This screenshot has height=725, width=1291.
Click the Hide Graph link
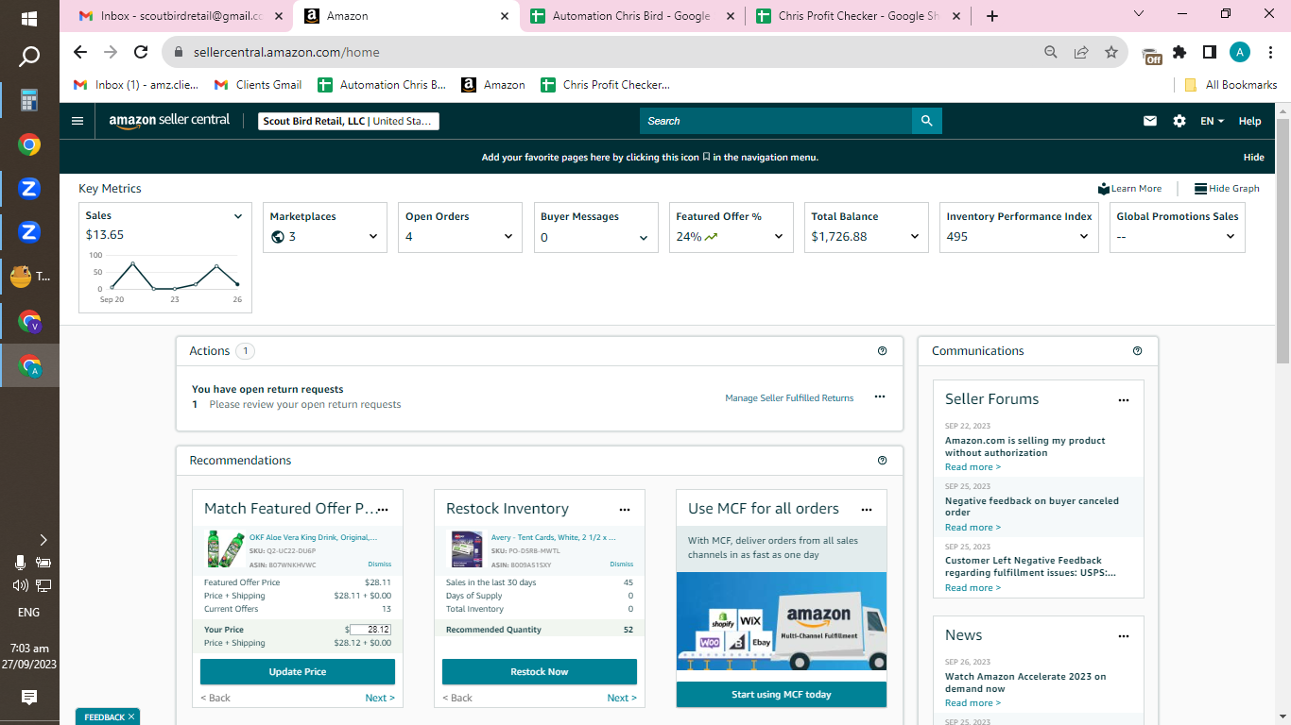point(1227,189)
